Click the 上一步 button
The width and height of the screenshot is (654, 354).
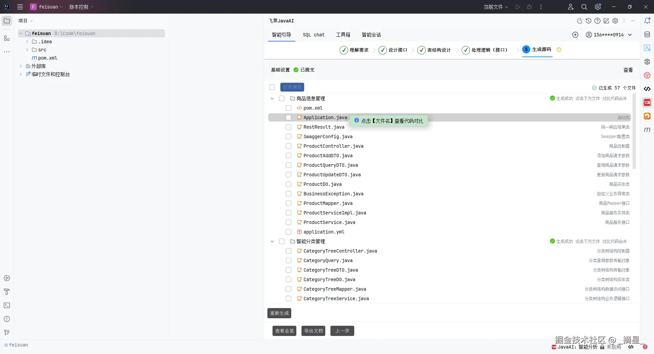342,331
